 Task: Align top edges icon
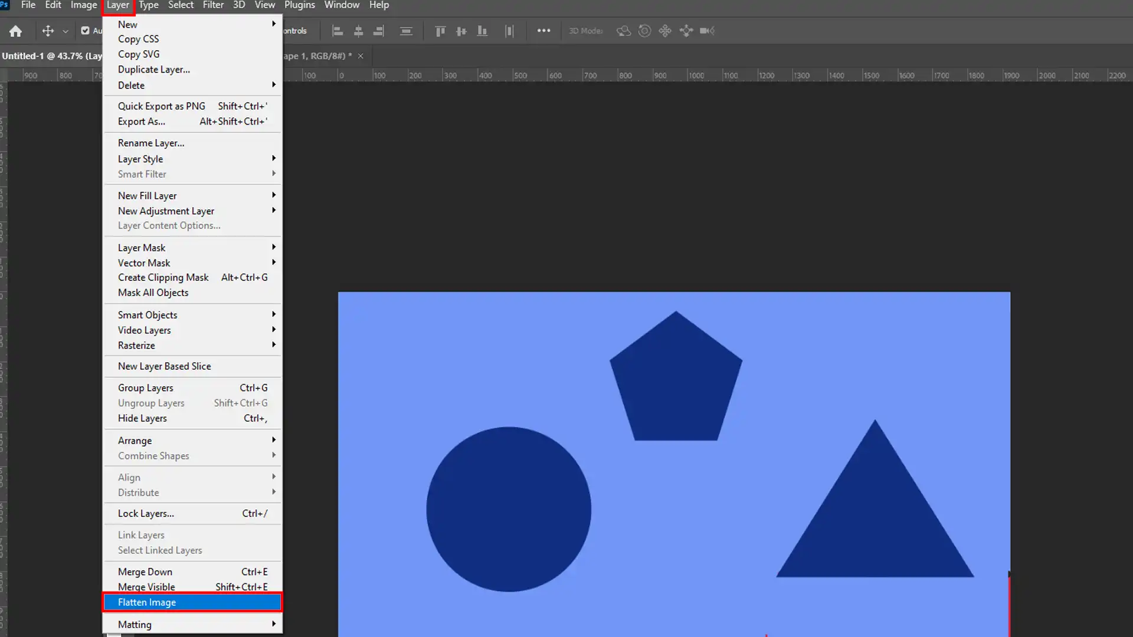pos(440,31)
